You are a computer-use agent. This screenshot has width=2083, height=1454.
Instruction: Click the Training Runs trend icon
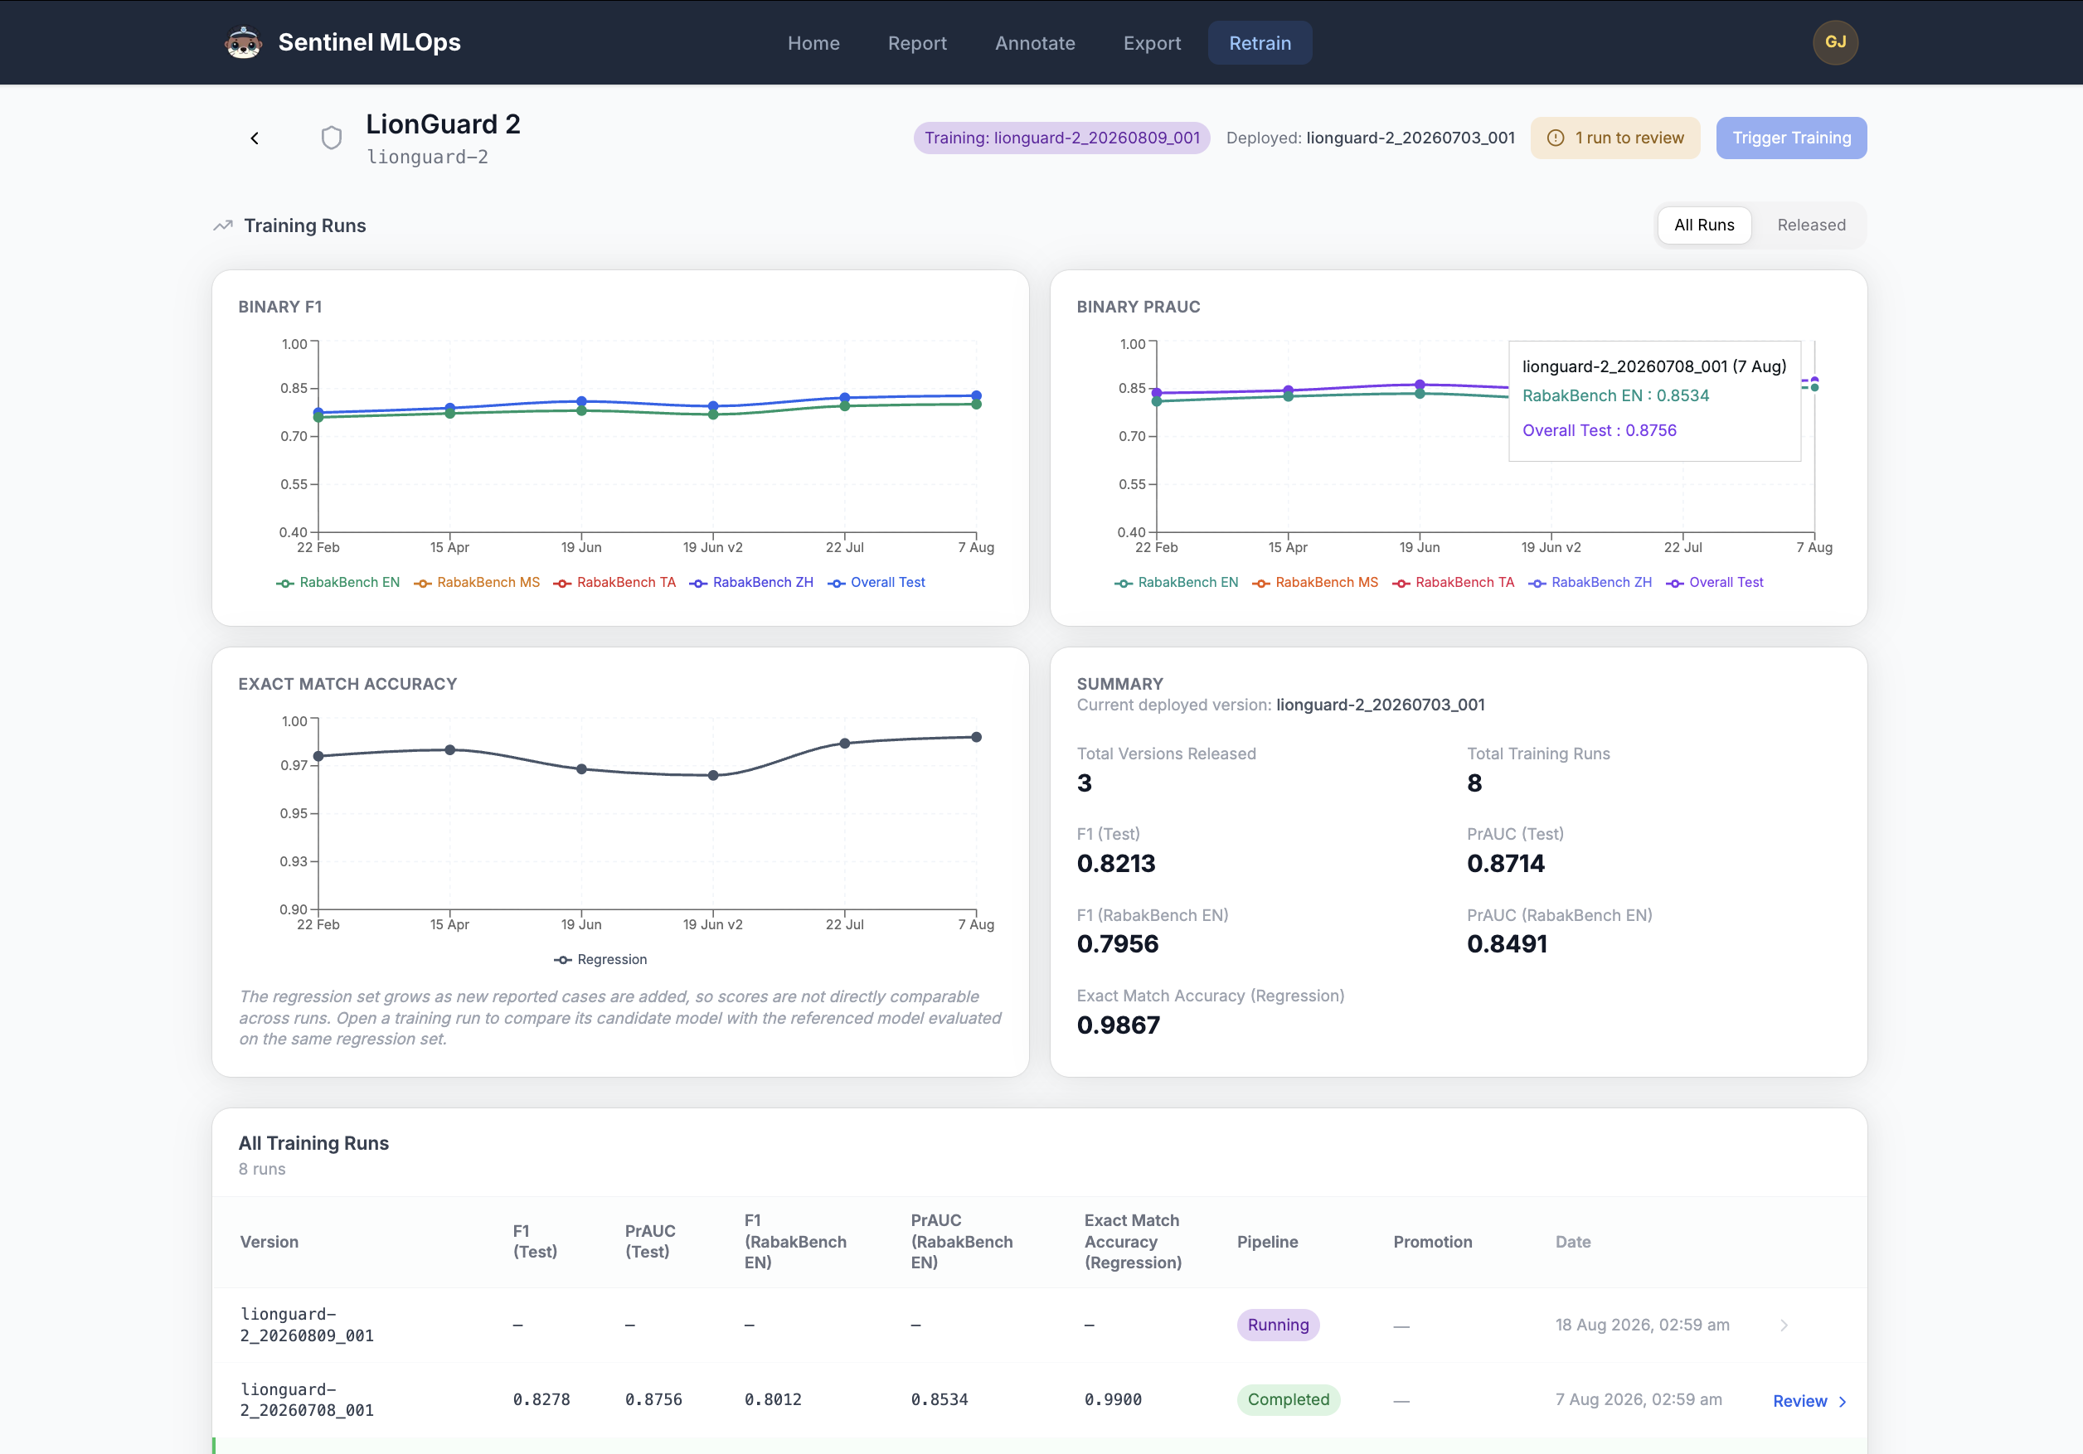(x=223, y=225)
